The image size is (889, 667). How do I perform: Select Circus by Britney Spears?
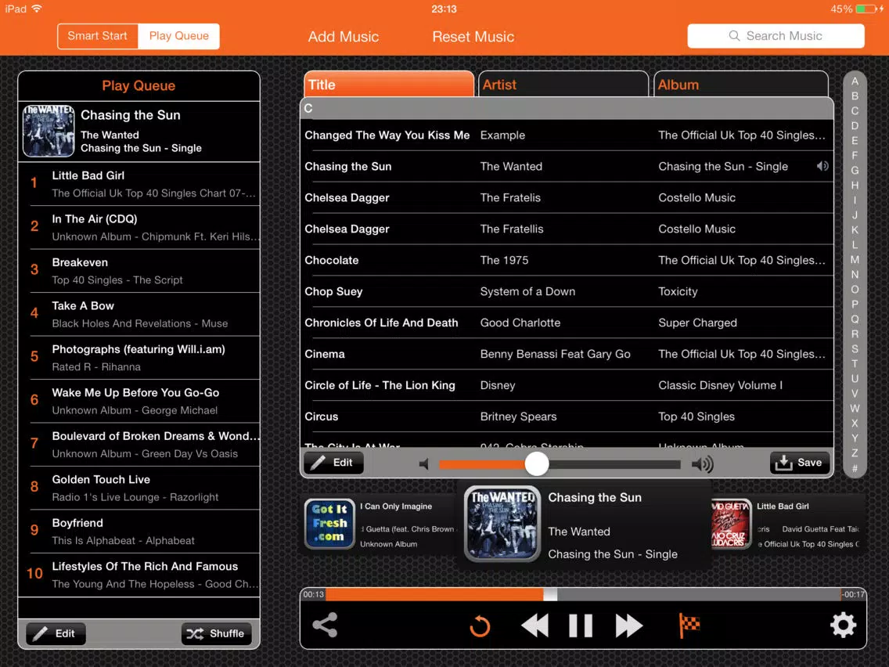[567, 416]
